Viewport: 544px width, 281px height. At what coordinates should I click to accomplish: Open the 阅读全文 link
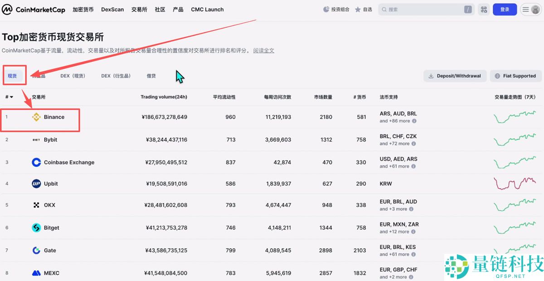point(263,50)
